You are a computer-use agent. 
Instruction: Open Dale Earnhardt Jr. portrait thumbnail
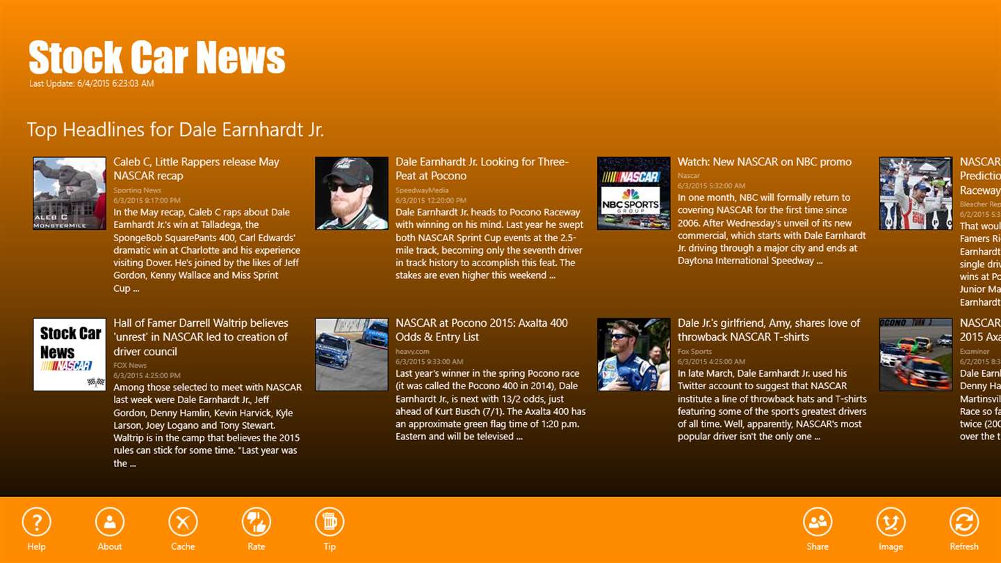(x=352, y=193)
